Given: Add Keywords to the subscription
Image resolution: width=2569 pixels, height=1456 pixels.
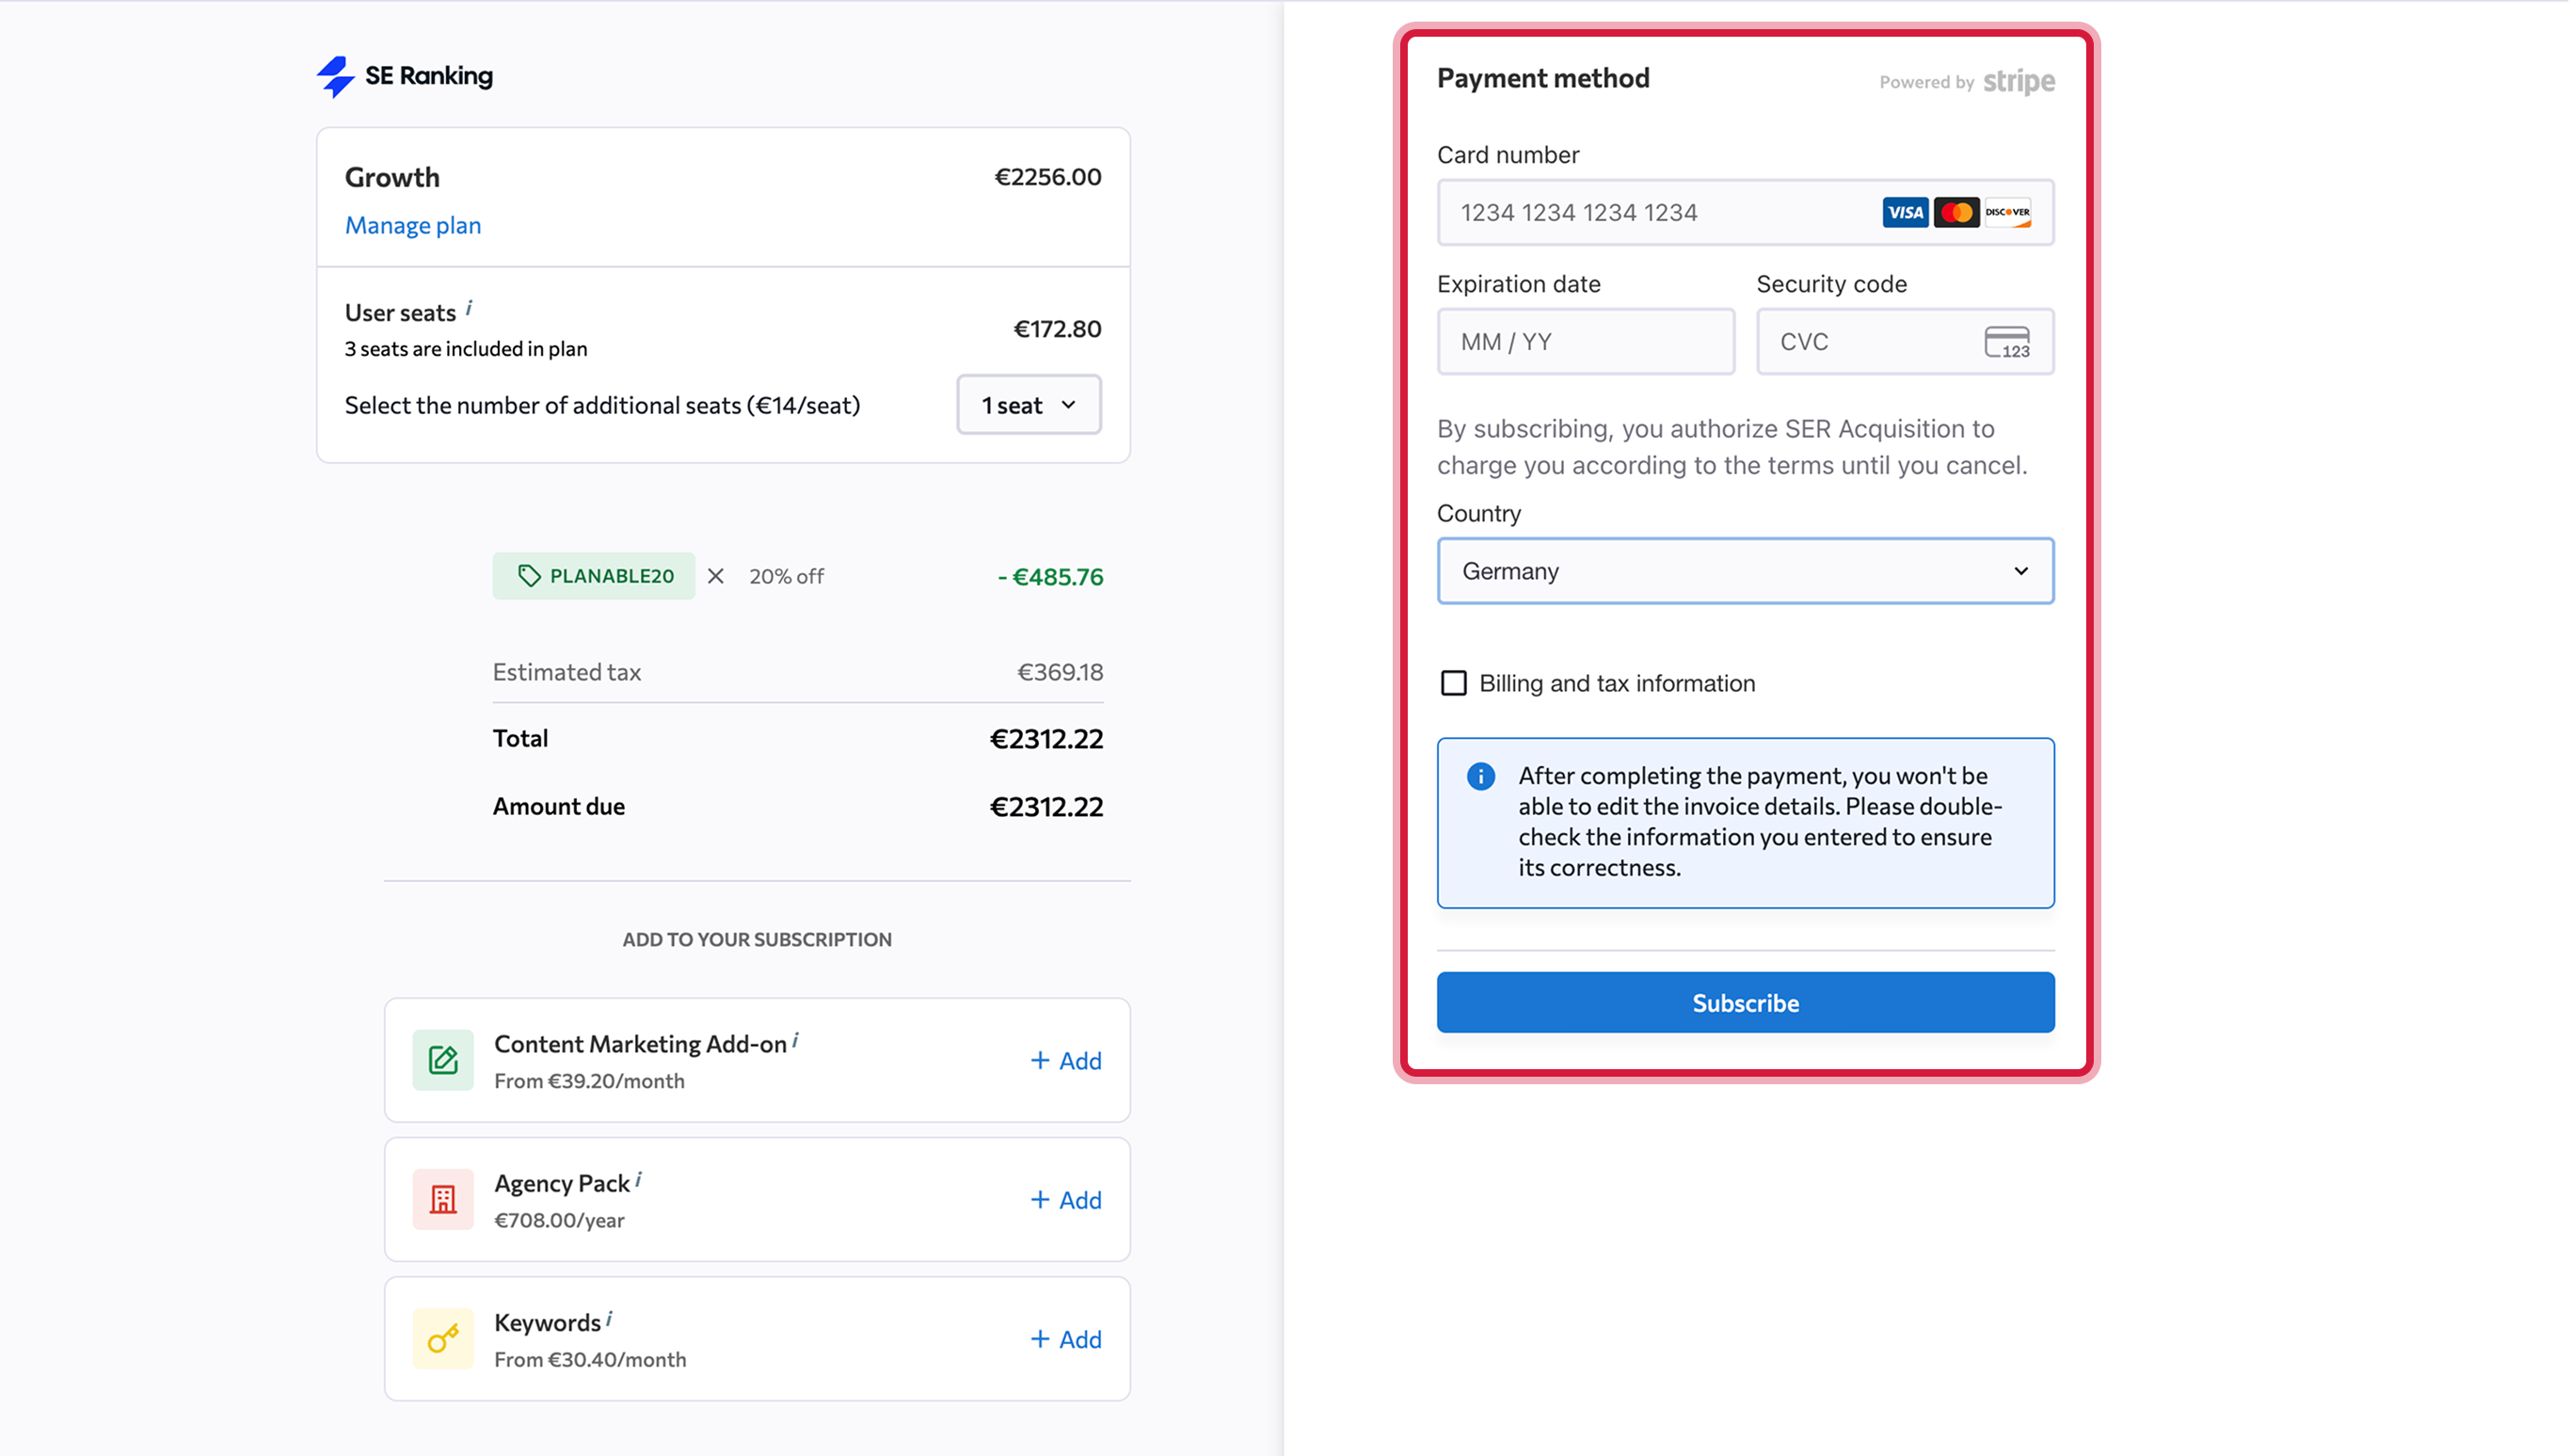Looking at the screenshot, I should [x=1065, y=1339].
